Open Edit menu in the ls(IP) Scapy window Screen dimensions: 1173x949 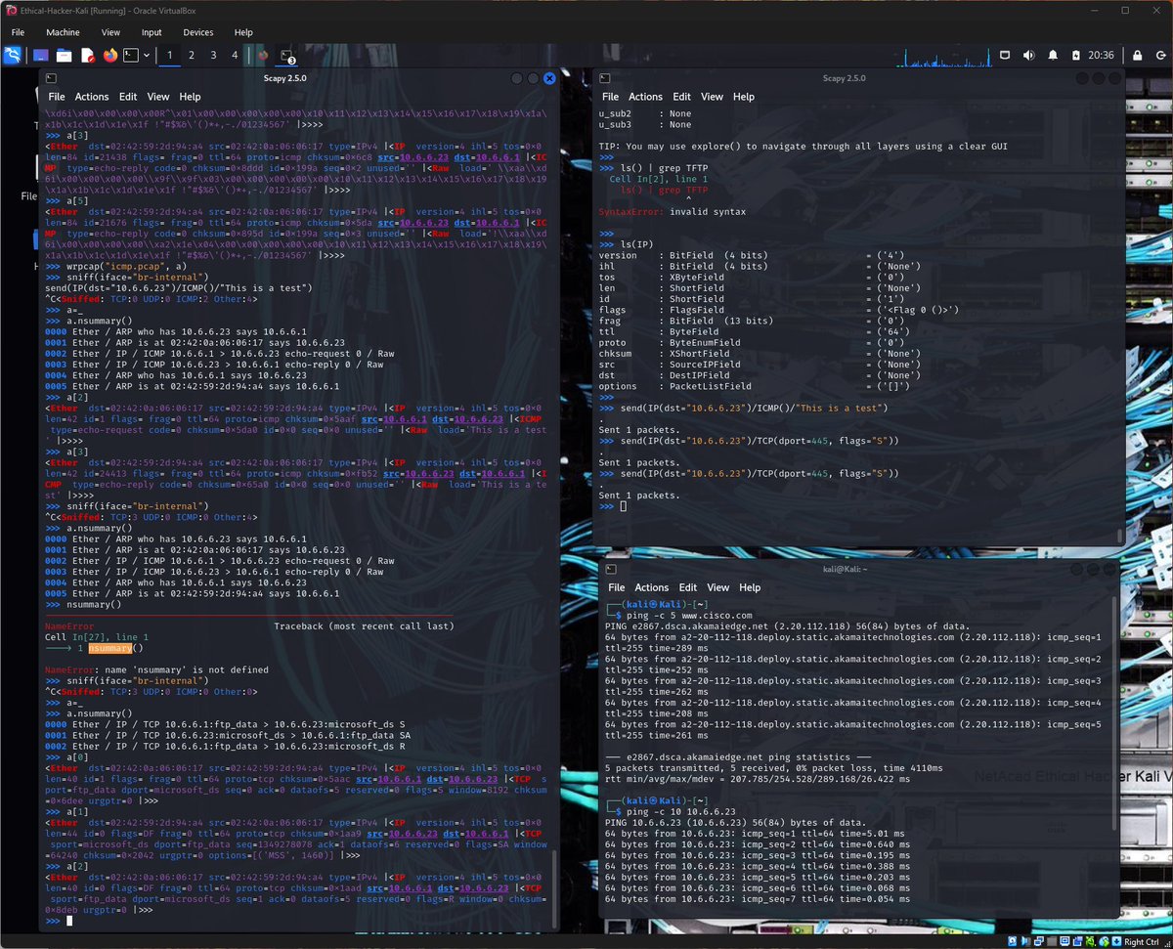681,97
